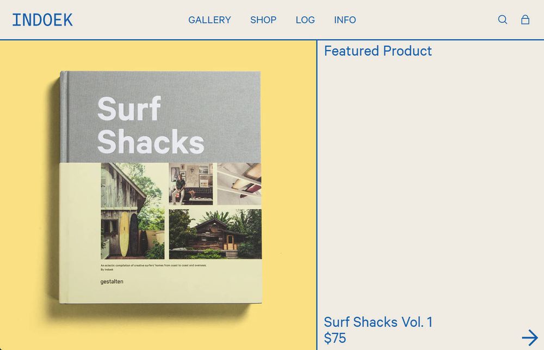Screen dimensions: 544x350
Task: Open the GALLERY menu item
Action: coord(209,20)
